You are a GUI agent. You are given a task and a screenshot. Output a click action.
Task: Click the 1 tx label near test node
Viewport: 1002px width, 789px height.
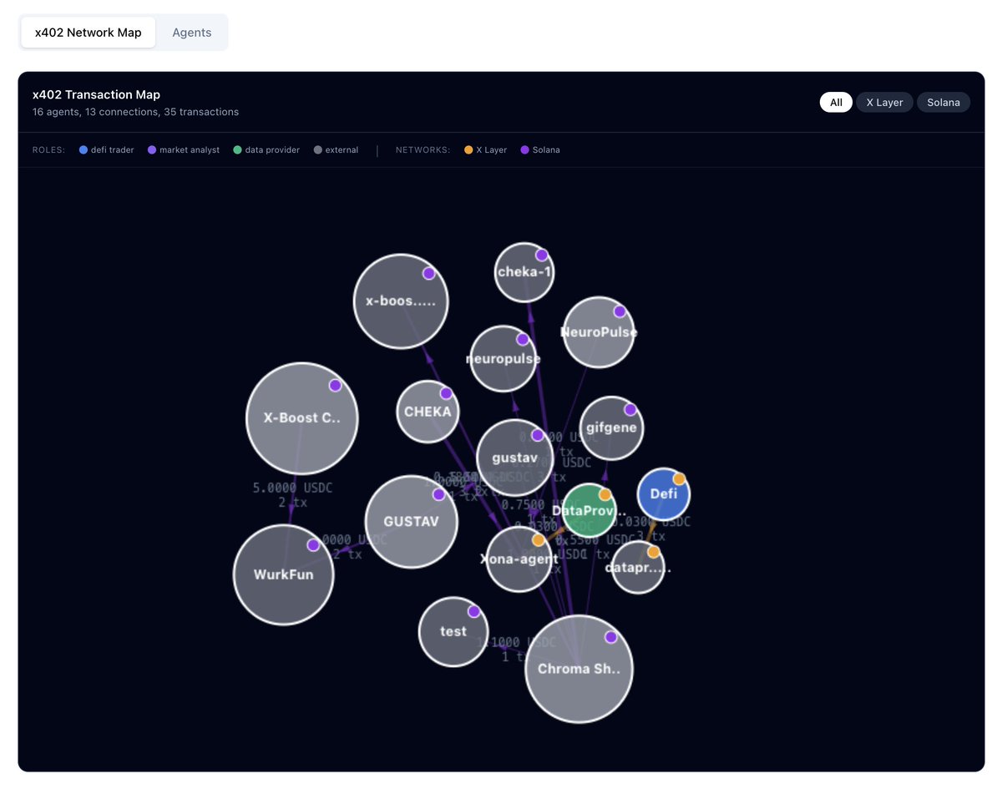516,657
